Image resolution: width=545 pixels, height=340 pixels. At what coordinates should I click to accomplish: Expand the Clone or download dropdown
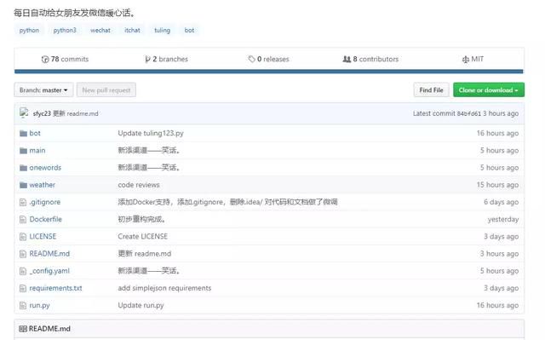(x=488, y=90)
